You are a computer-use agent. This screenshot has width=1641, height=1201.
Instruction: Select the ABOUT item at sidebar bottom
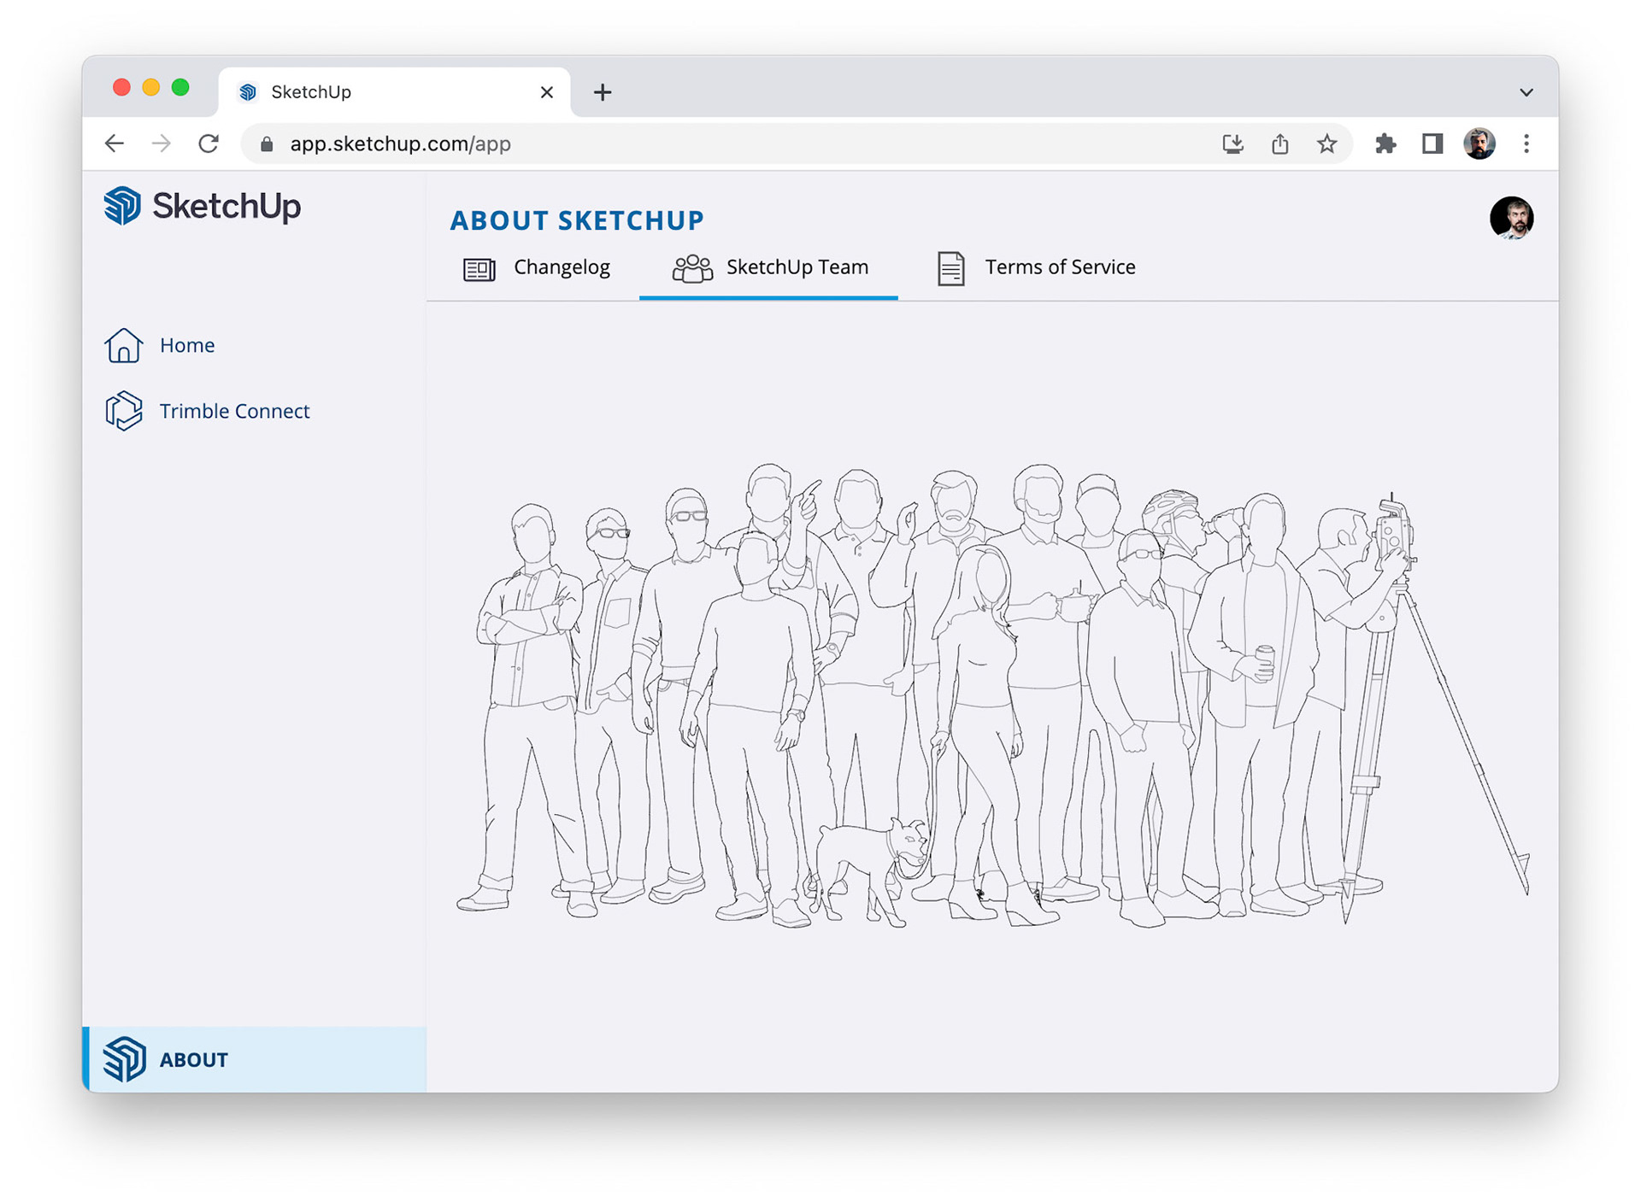[193, 1059]
